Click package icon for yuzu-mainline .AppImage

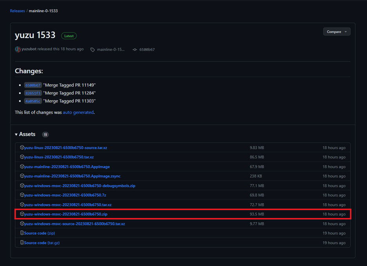pos(22,166)
